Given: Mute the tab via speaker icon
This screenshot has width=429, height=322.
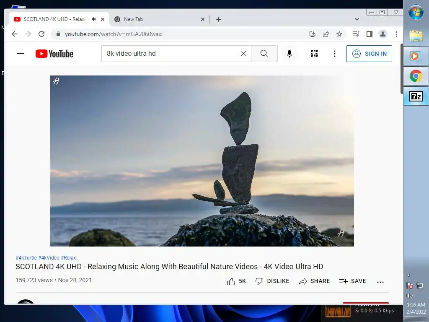Looking at the screenshot, I should [x=94, y=19].
